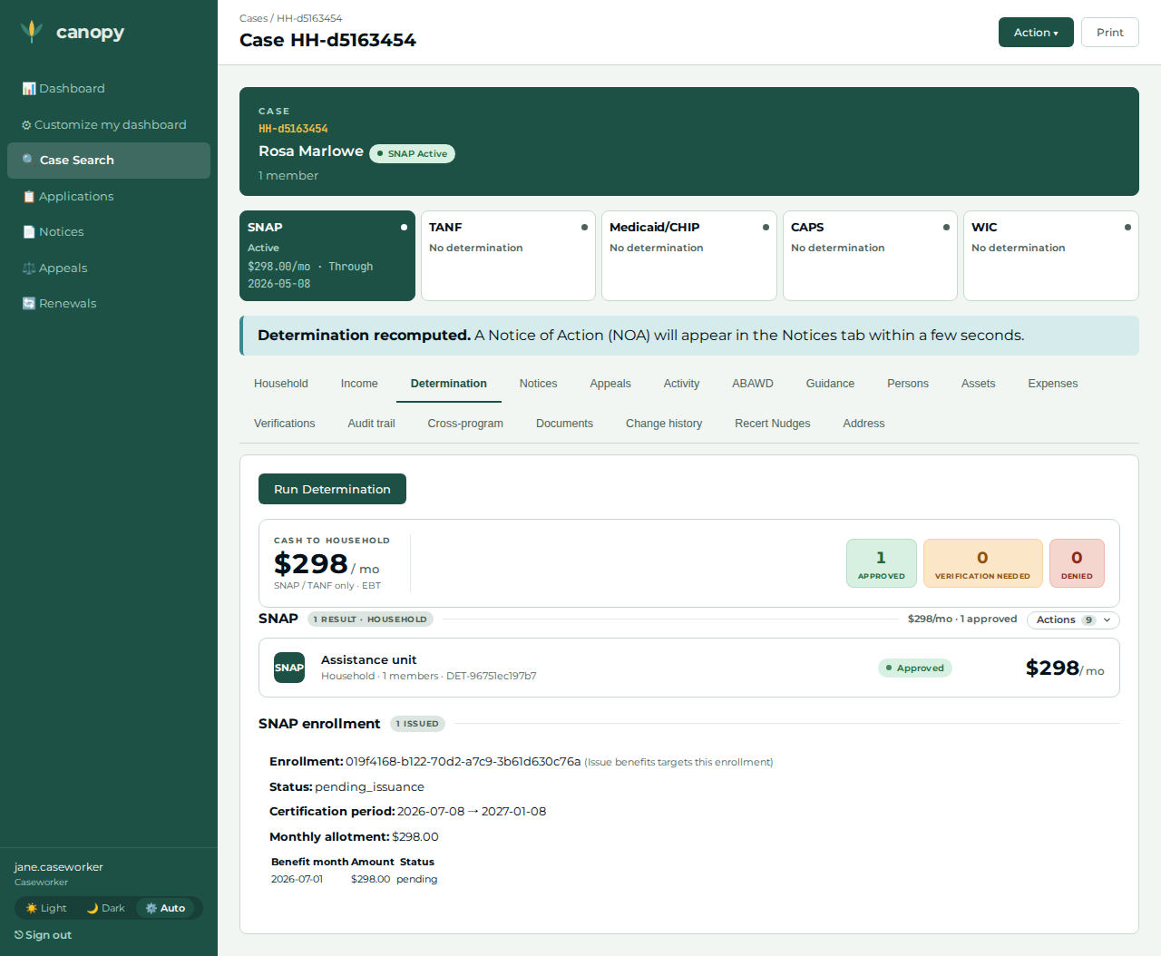
Task: Click the Notices document icon
Action: [29, 232]
